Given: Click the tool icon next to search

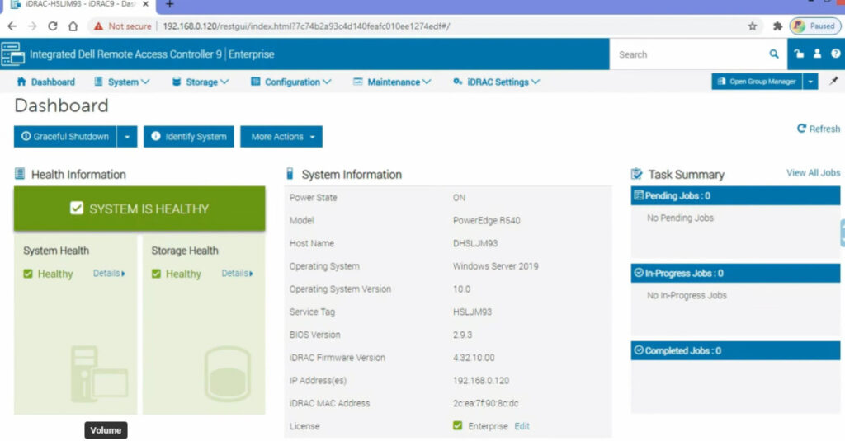Looking at the screenshot, I should [799, 54].
